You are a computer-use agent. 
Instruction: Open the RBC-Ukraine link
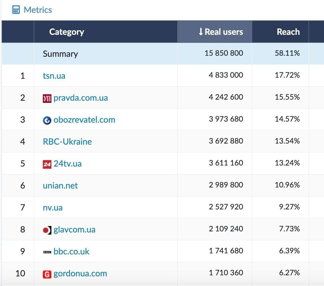tap(67, 142)
